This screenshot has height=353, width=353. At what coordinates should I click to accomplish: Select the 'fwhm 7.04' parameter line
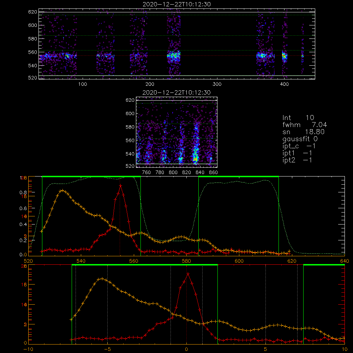click(305, 125)
